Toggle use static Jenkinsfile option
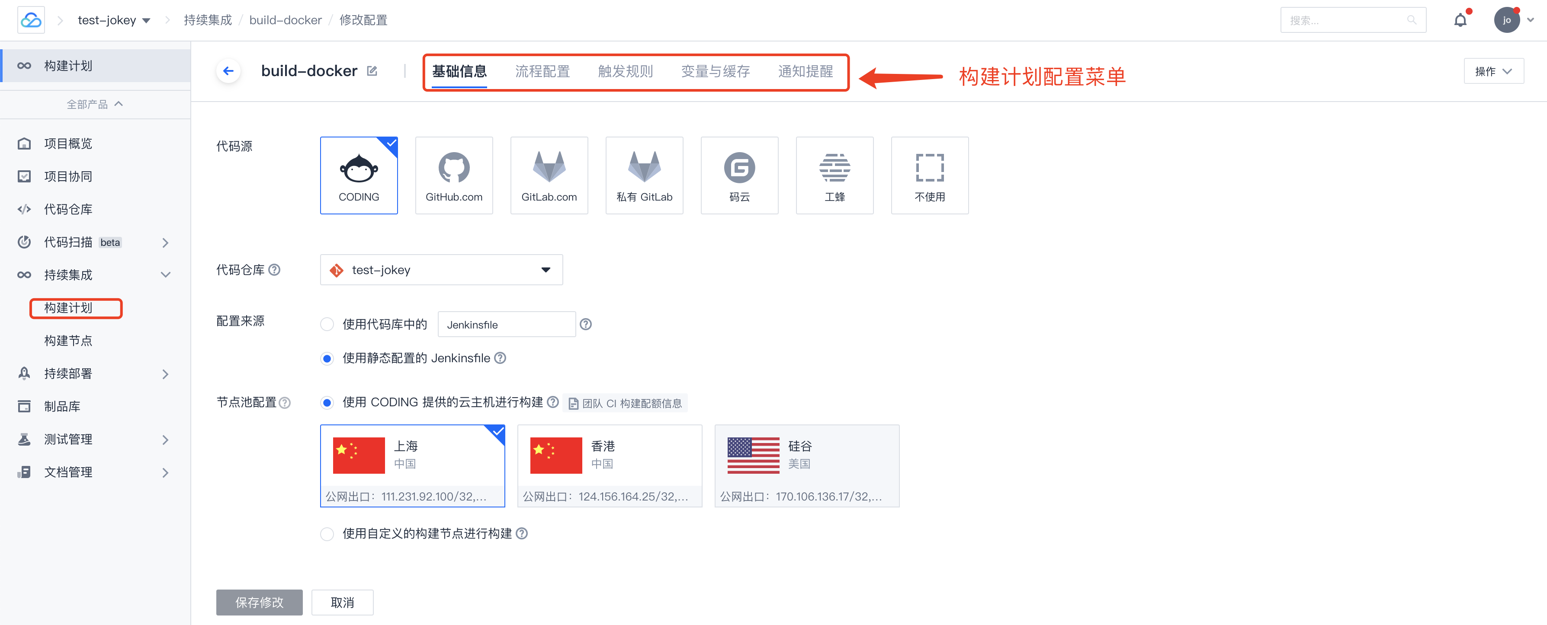The width and height of the screenshot is (1547, 625). coord(327,358)
